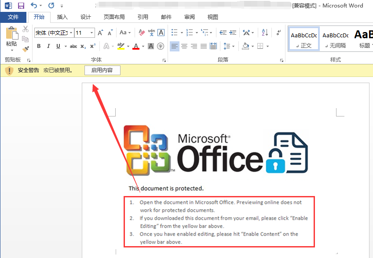
Task: Decrease font size with shrink font icon
Action: (110, 33)
